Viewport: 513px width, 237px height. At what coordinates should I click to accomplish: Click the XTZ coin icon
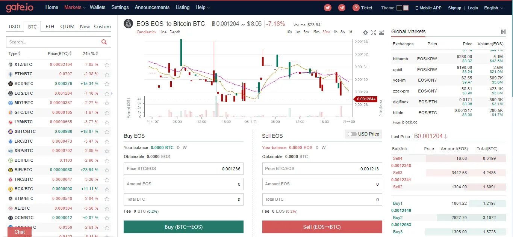click(11, 64)
